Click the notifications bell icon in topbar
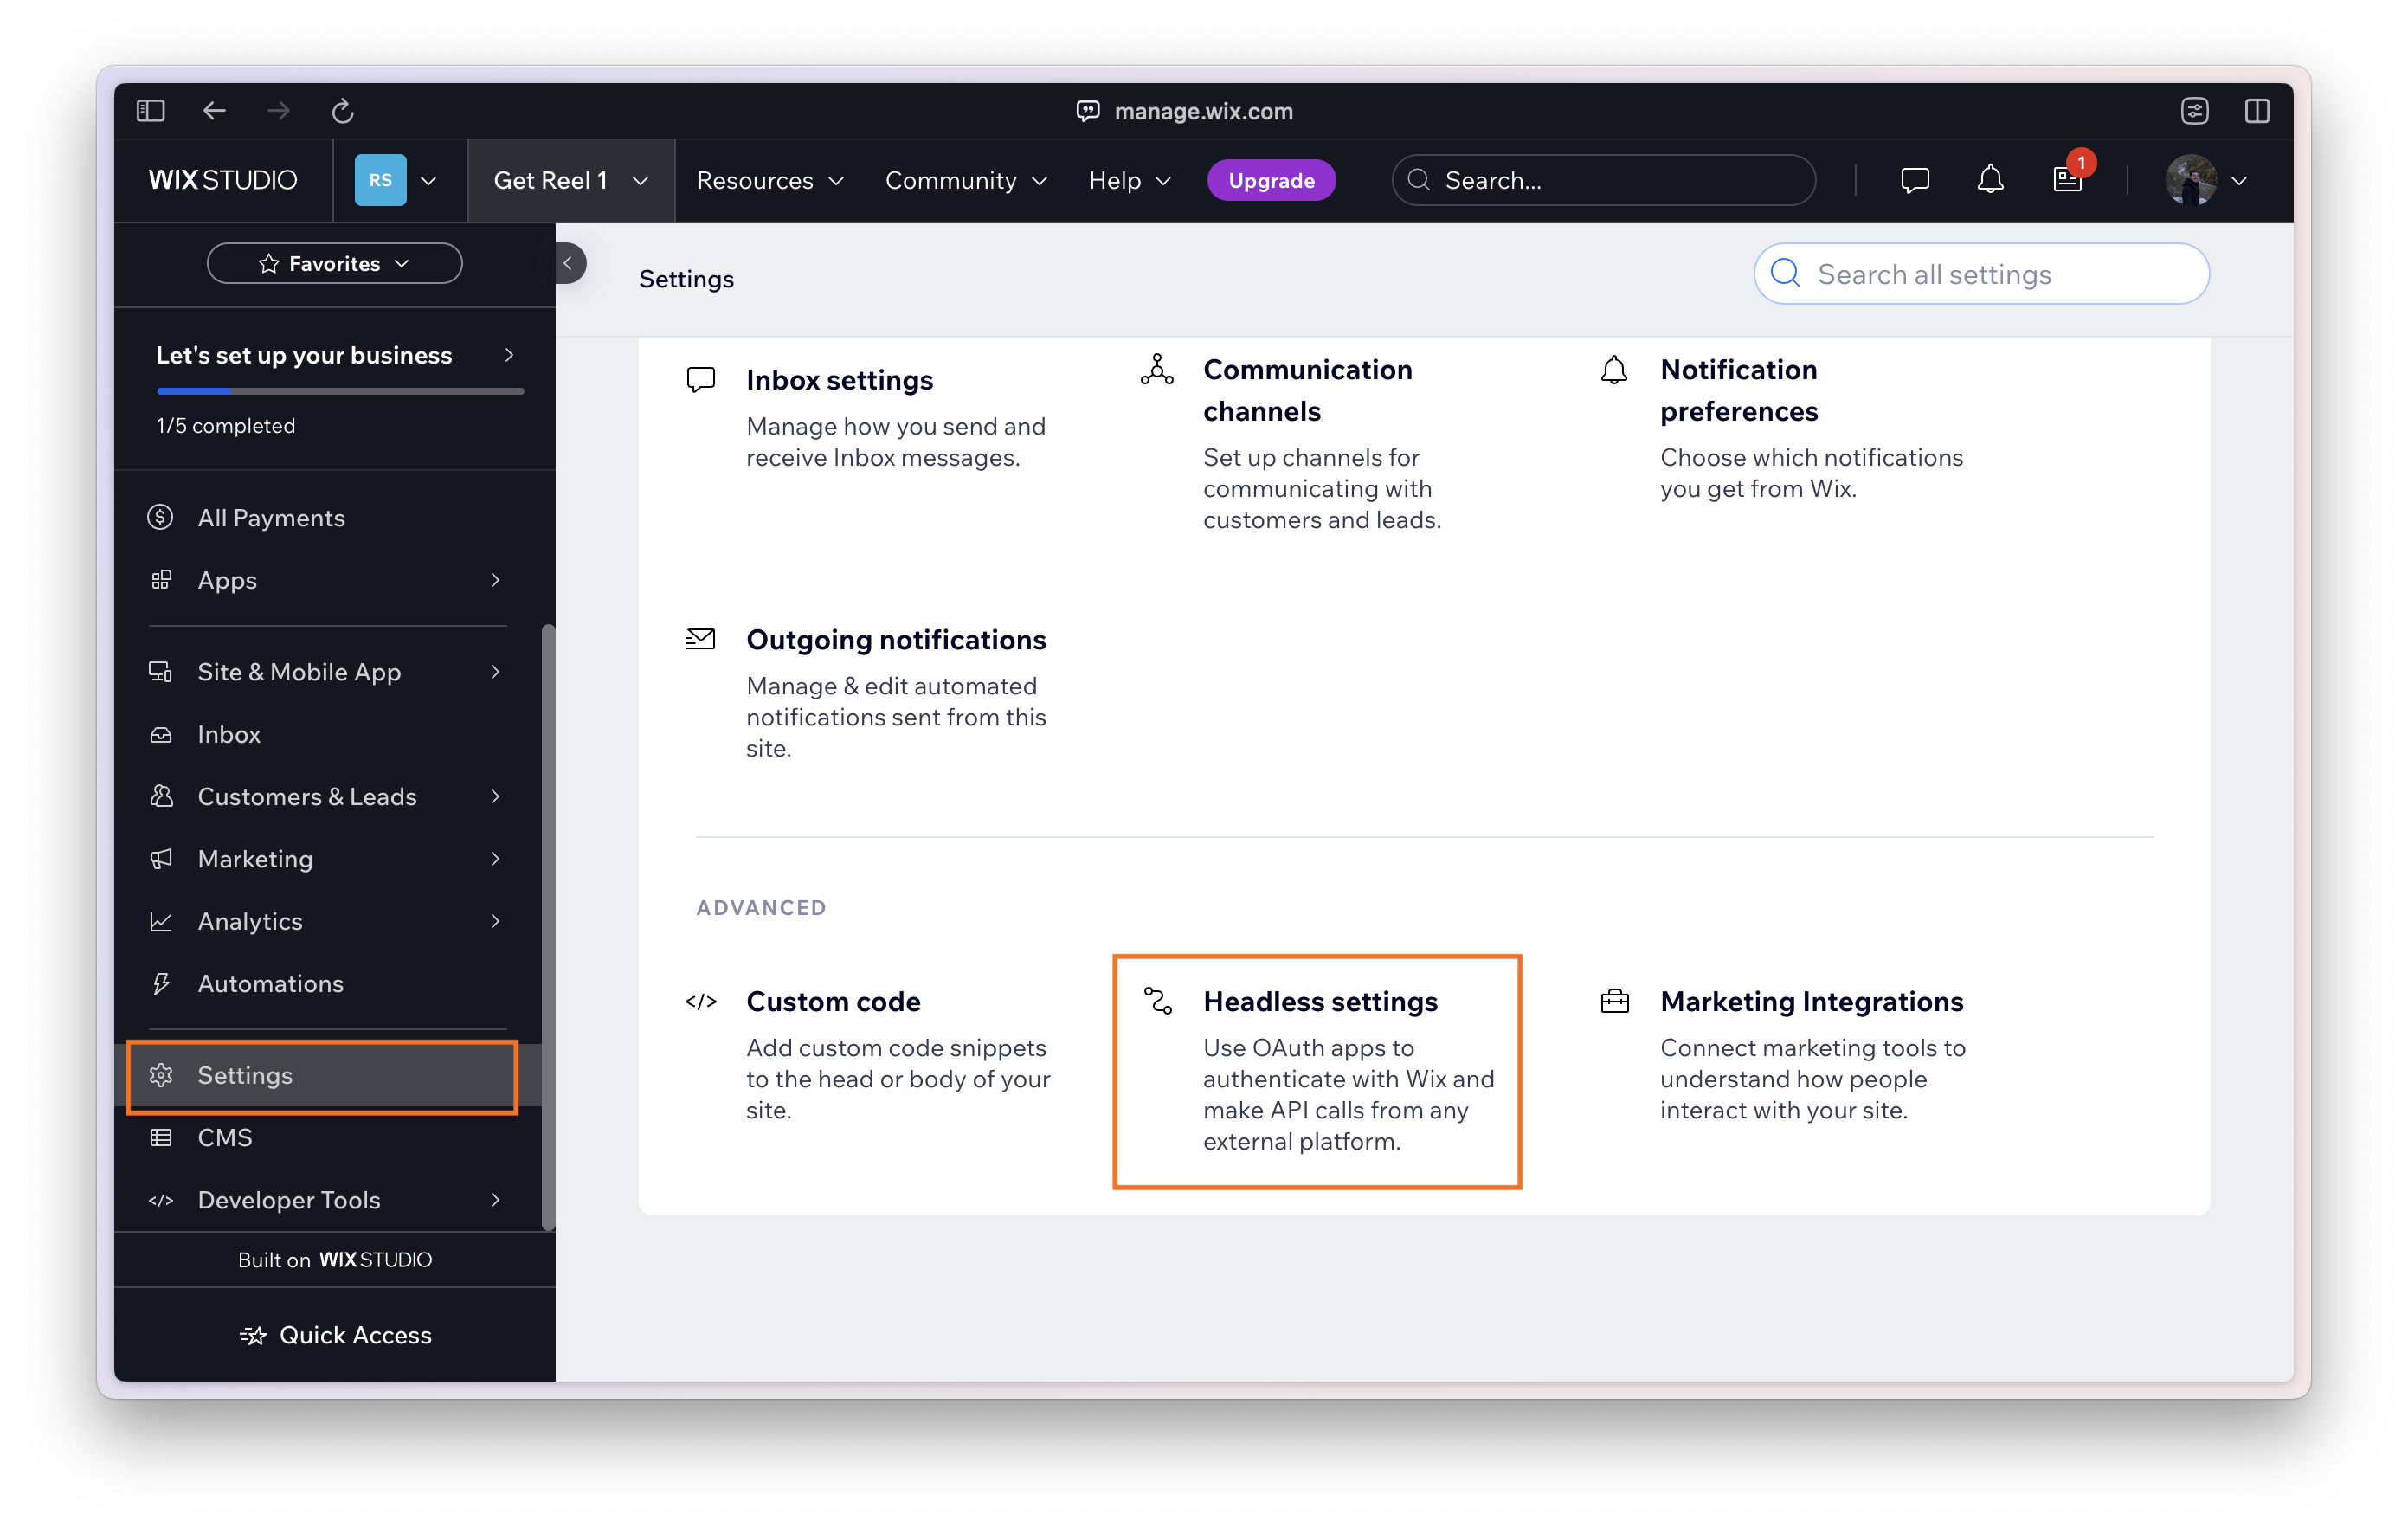The image size is (2408, 1527). pos(1990,179)
